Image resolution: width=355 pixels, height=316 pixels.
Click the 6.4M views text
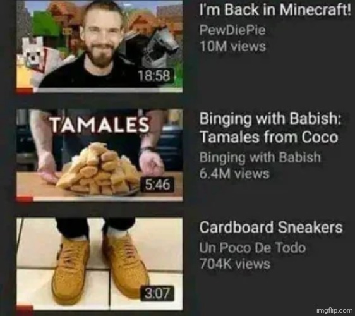(x=234, y=174)
